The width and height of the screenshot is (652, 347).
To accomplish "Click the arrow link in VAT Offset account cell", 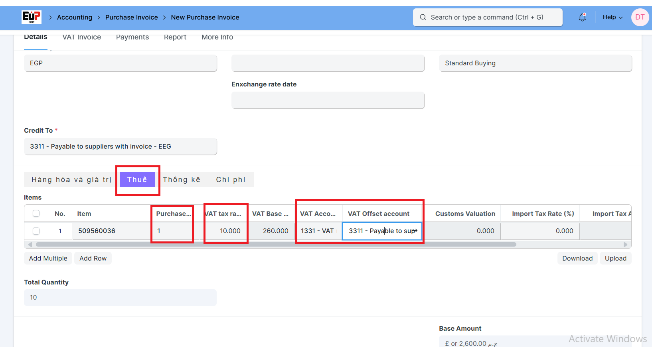I will point(415,231).
